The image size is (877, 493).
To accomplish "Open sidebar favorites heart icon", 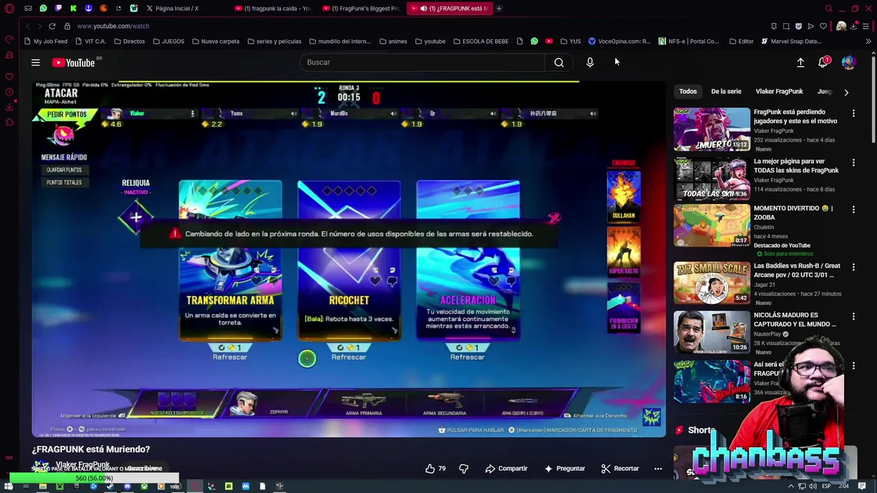I will 9,77.
